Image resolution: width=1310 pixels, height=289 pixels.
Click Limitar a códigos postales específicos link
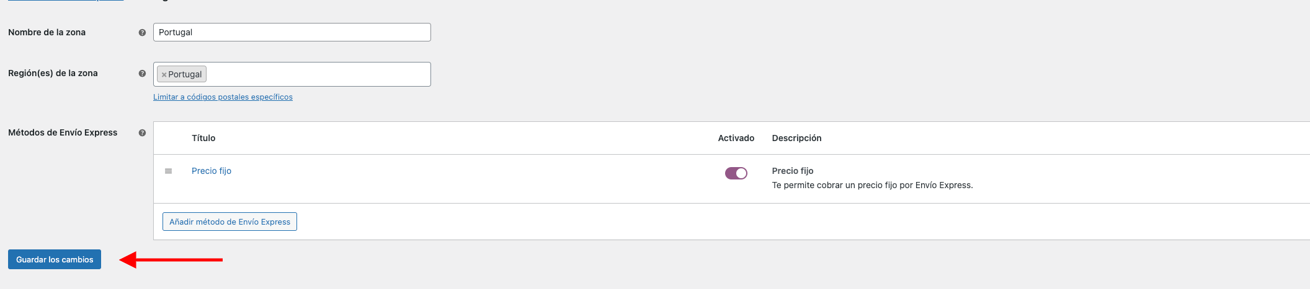coord(223,97)
